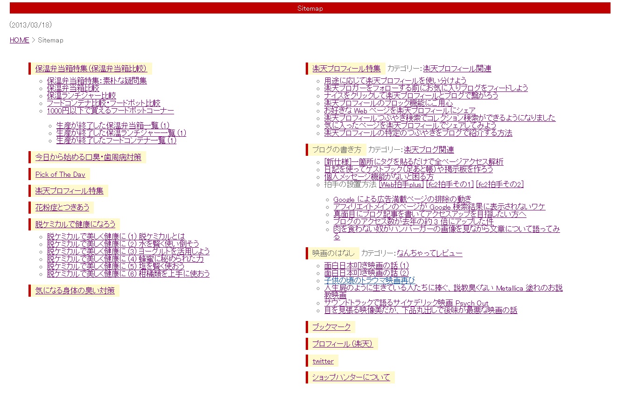Click 子供の頃のトラウマ映画再び link
Screen dimensions: 618x397
pos(369,280)
